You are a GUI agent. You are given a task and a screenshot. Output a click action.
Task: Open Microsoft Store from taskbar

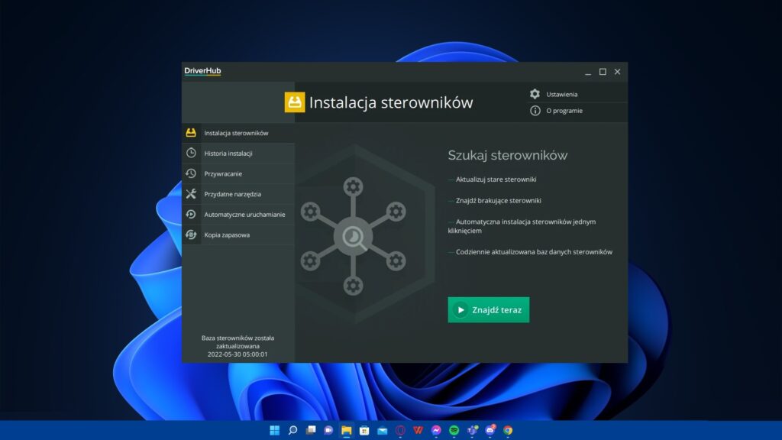[x=364, y=430]
